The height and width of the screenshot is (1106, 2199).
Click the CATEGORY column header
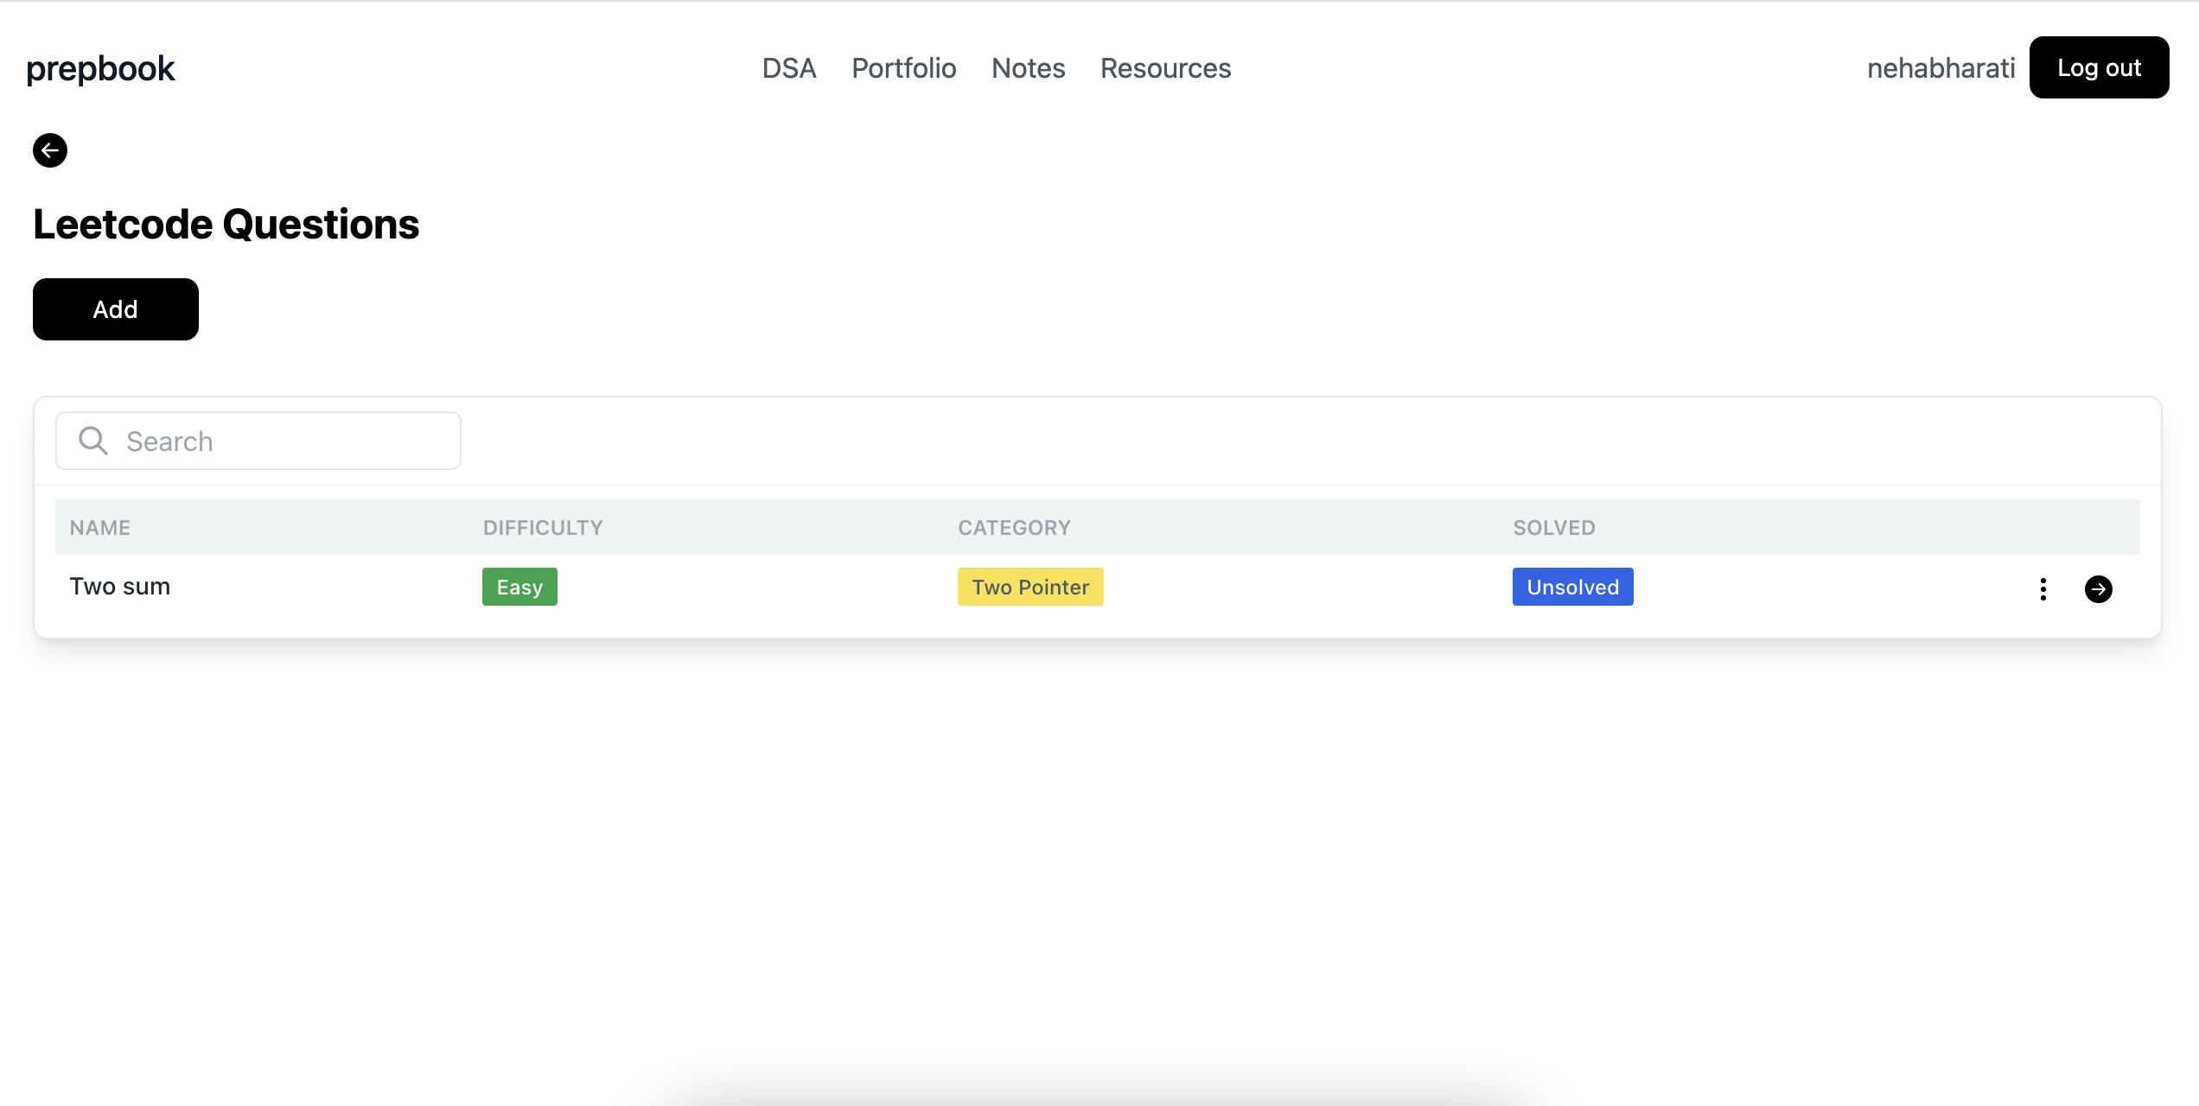point(1014,528)
